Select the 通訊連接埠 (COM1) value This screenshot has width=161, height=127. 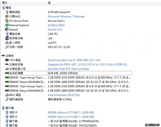[60, 99]
